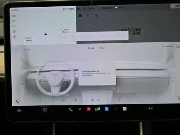The width and height of the screenshot is (180, 135).
Task: Toggle Auto climate mode
Action: pos(27,49)
